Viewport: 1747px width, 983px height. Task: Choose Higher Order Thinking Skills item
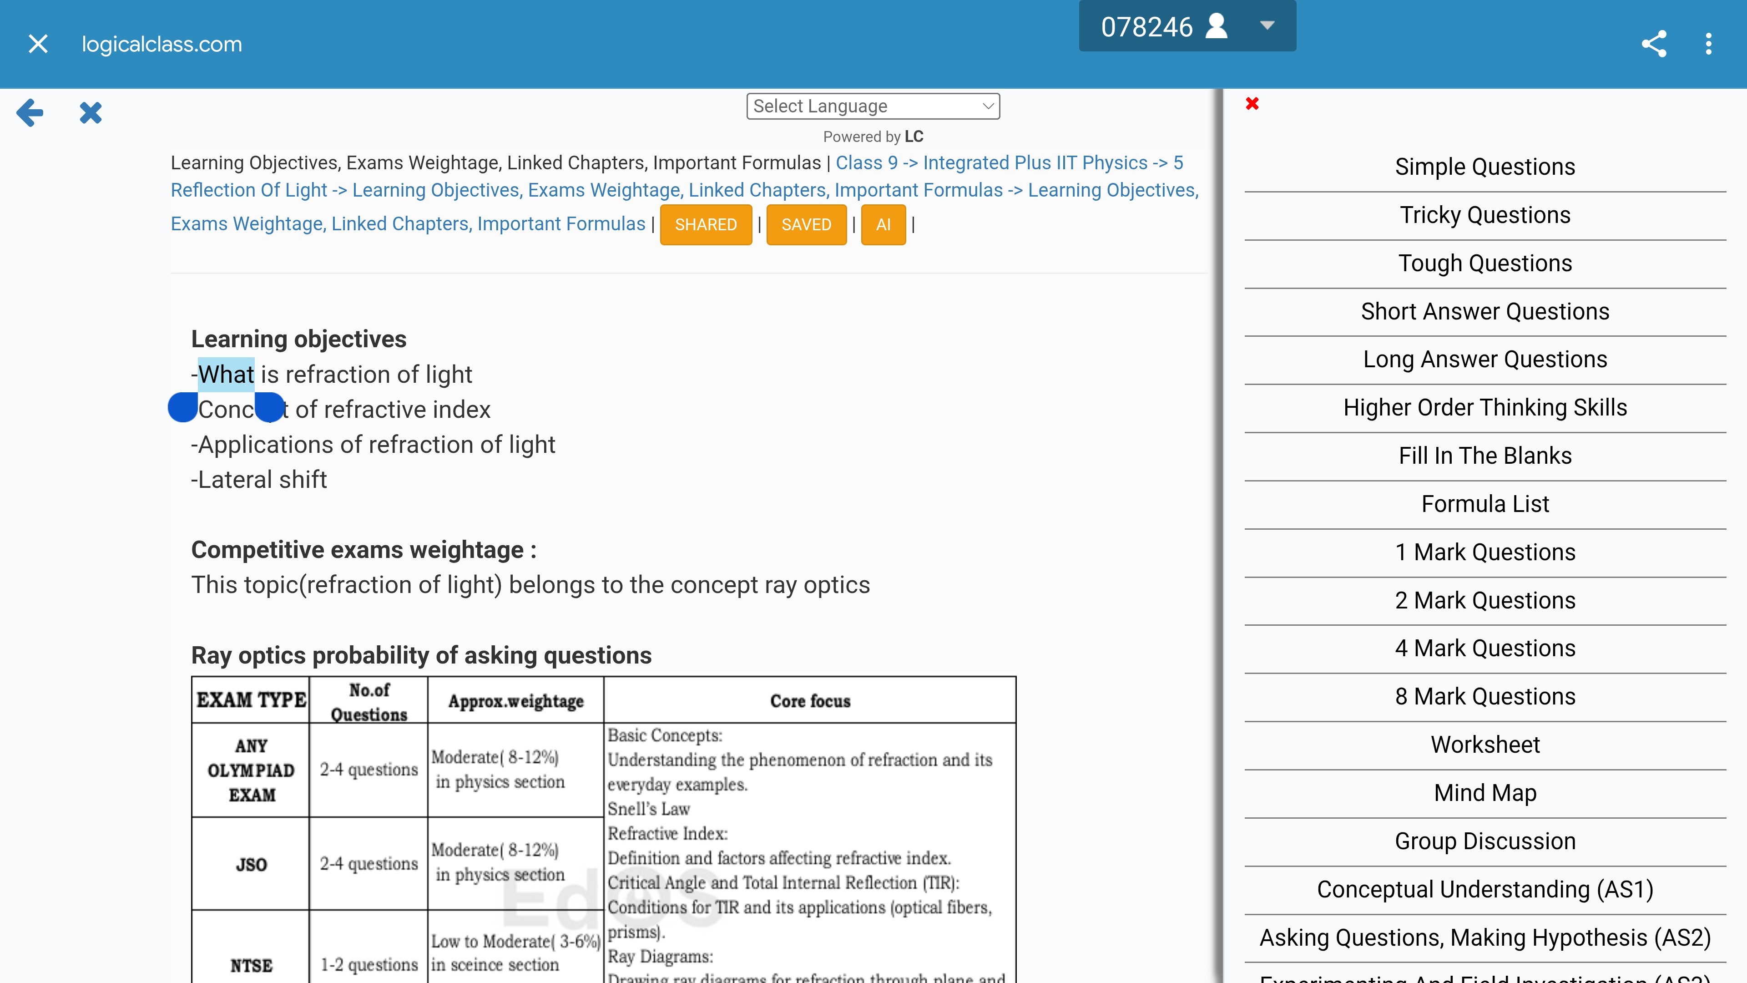click(1484, 408)
